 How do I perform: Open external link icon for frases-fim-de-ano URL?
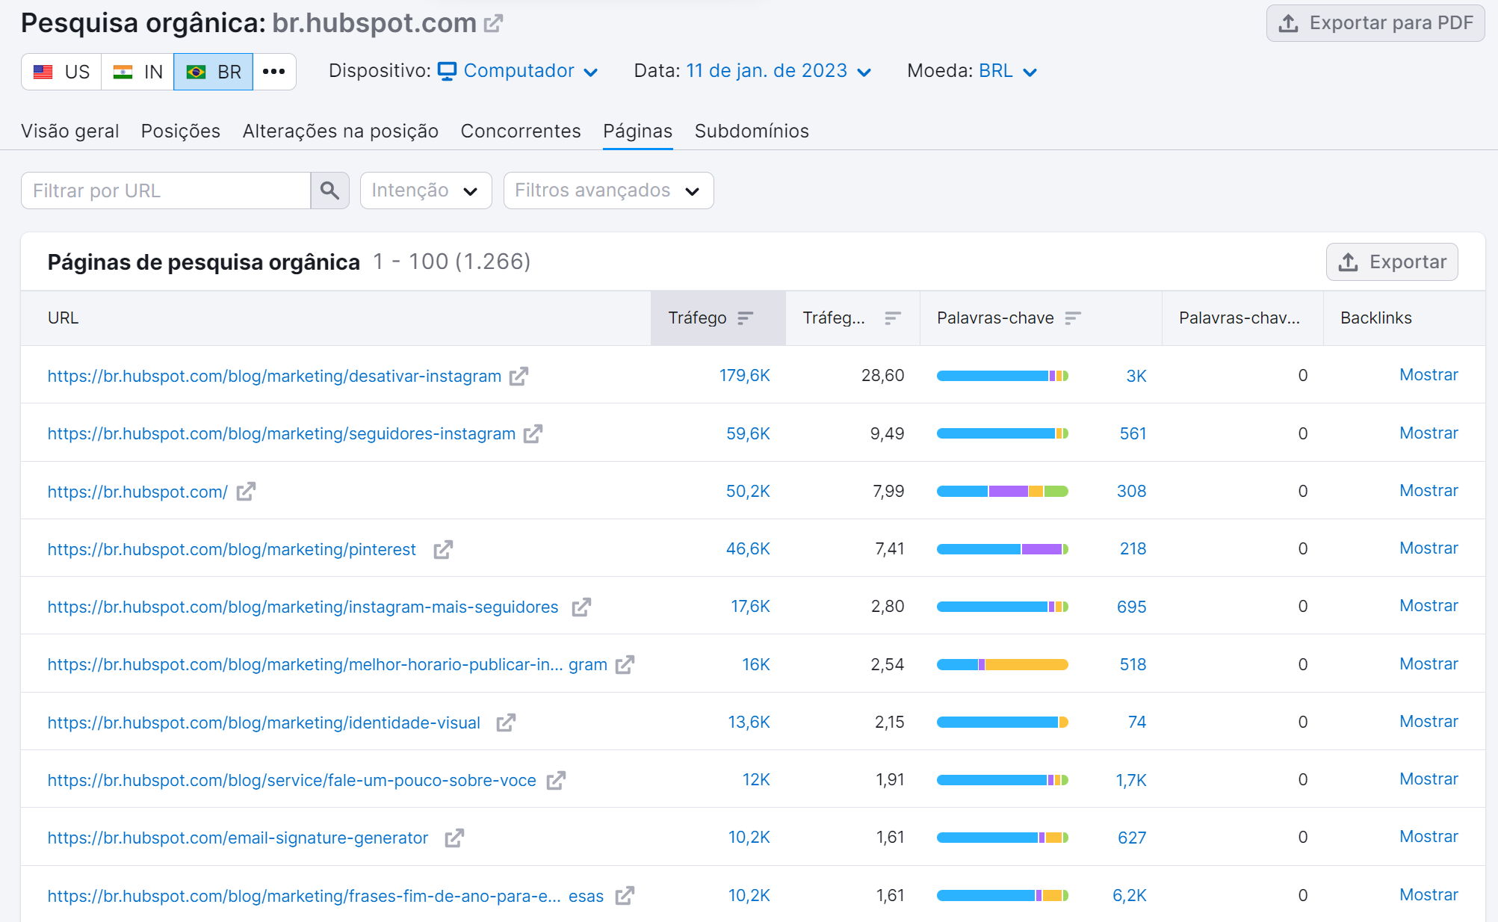tap(625, 895)
